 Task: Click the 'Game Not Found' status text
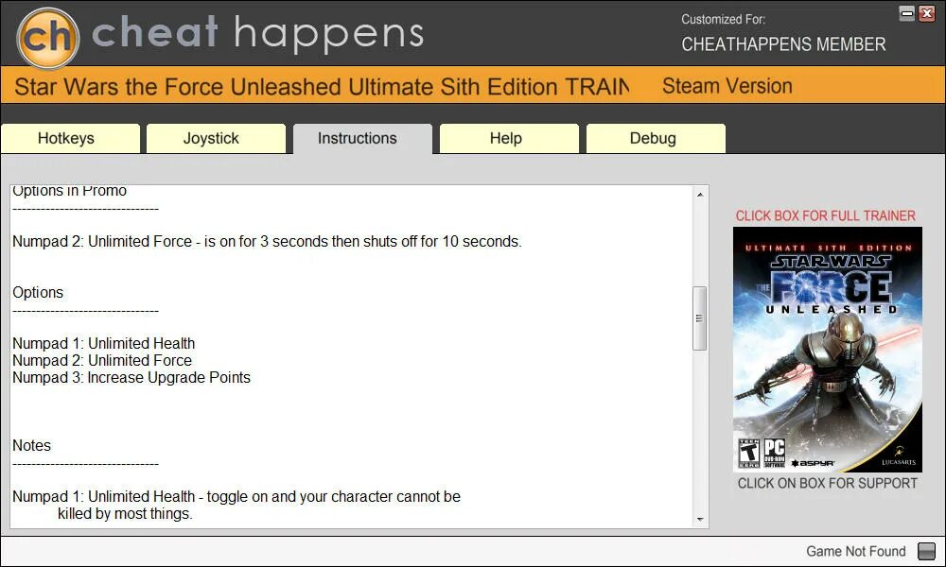(x=855, y=551)
